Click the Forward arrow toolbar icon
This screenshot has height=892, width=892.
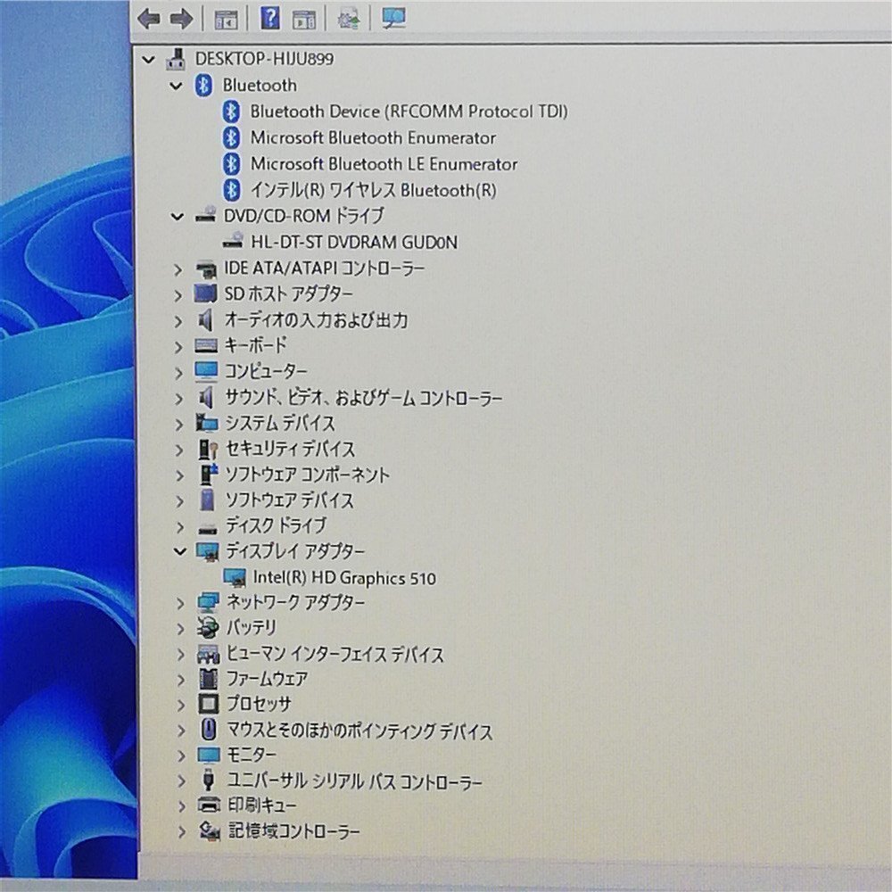coord(181,20)
